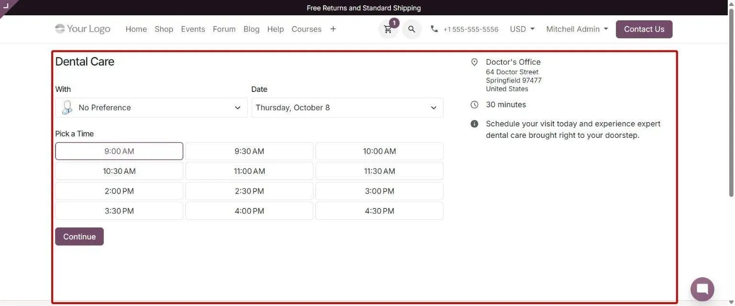The image size is (735, 306).
Task: Open the Mitchell Admin user menu
Action: pos(577,29)
